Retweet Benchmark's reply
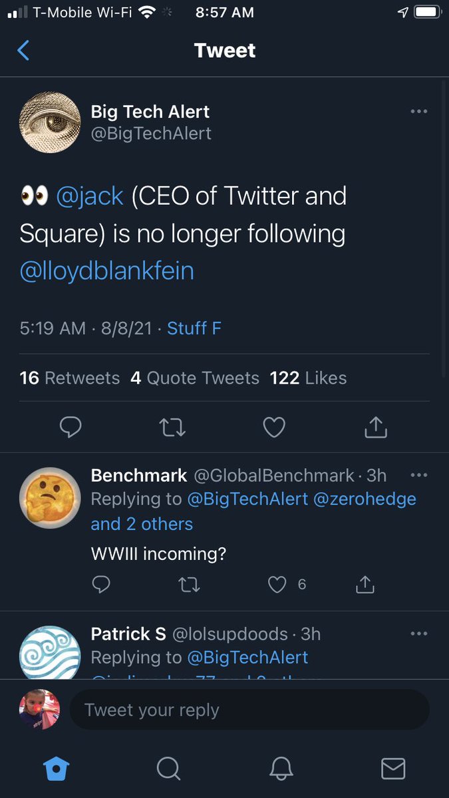The height and width of the screenshot is (798, 449). tap(189, 585)
